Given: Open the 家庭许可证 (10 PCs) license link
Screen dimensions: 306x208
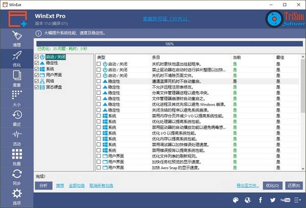Looking at the screenshot, I should (166, 19).
